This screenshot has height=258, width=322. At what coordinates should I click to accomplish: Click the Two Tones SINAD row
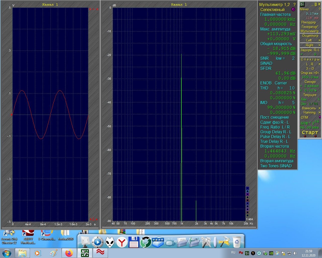pos(276,166)
